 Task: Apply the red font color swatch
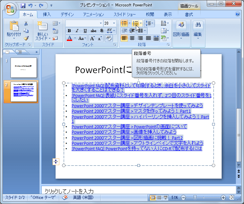click(x=69, y=38)
